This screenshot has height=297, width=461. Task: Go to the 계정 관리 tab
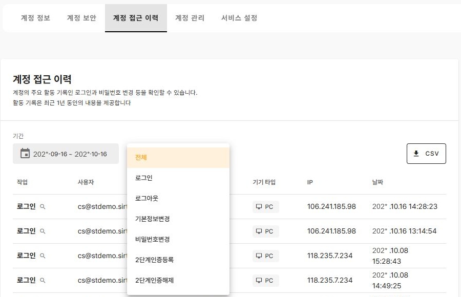[190, 18]
